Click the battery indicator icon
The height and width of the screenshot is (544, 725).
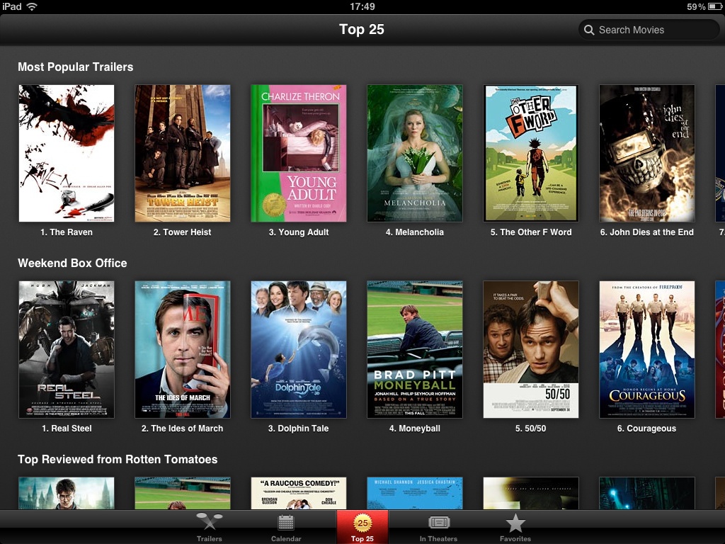tap(714, 6)
